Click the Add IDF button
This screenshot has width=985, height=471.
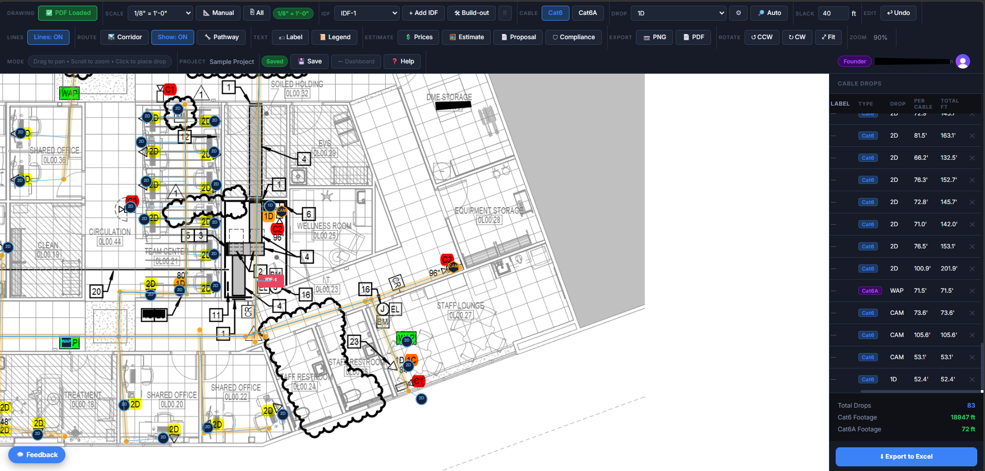(x=423, y=13)
